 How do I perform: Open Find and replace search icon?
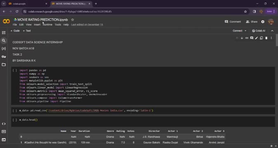pos(4,41)
